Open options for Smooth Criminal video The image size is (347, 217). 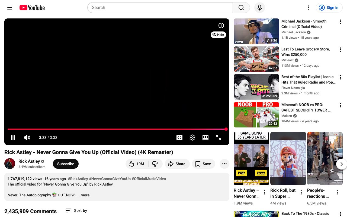point(340,22)
